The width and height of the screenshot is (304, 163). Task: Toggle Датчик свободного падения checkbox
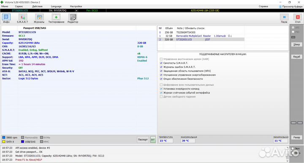(x=161, y=97)
